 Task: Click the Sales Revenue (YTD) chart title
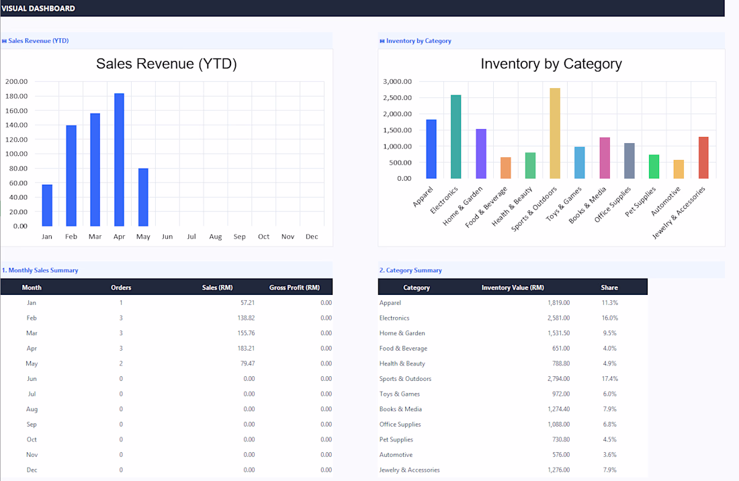tap(167, 64)
